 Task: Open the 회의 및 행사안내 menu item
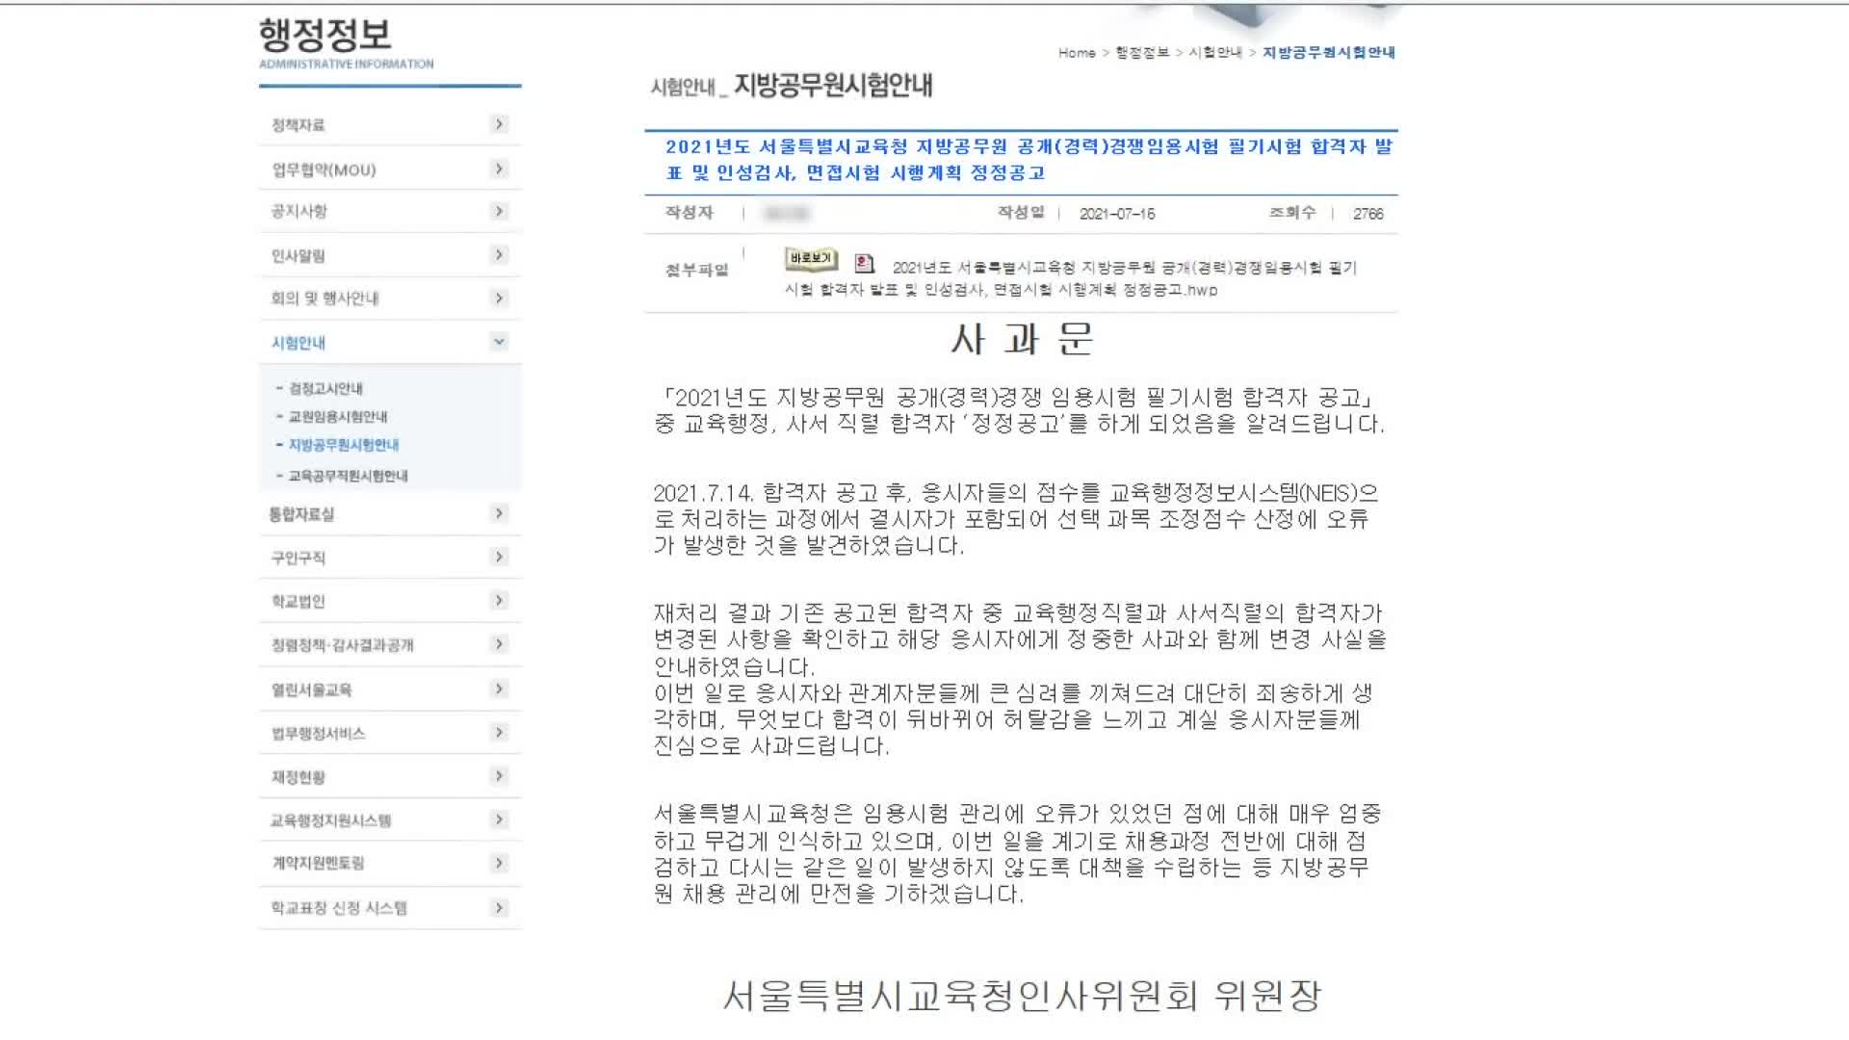(x=325, y=299)
